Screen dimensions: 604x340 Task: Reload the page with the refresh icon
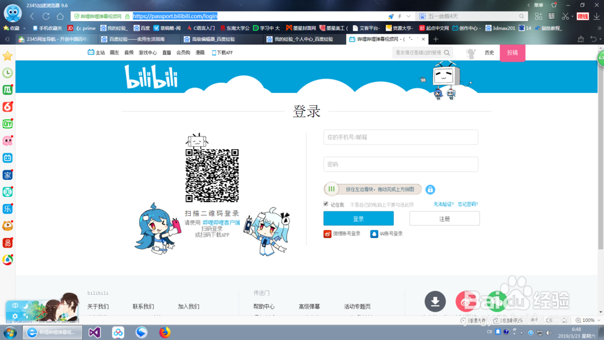click(x=47, y=16)
